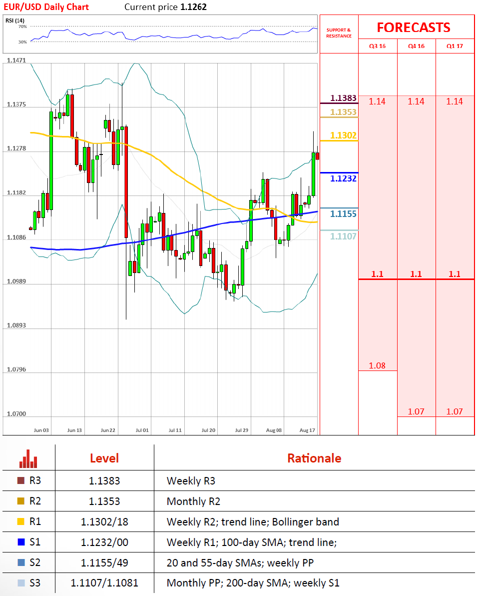
Task: Click the Rationale column header
Action: 314,458
